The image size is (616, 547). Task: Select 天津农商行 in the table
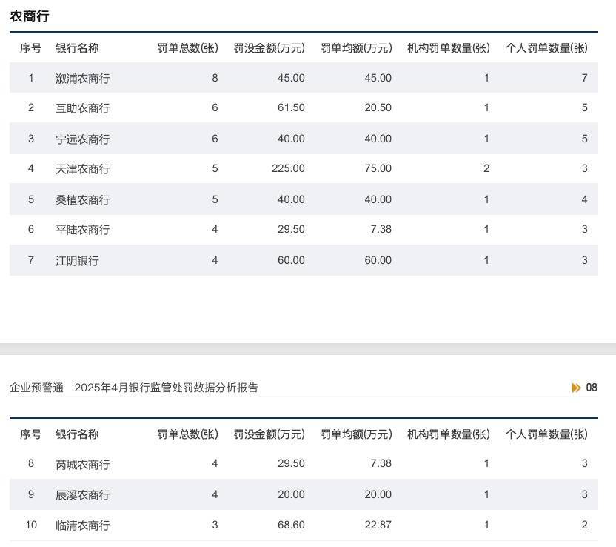[76, 168]
